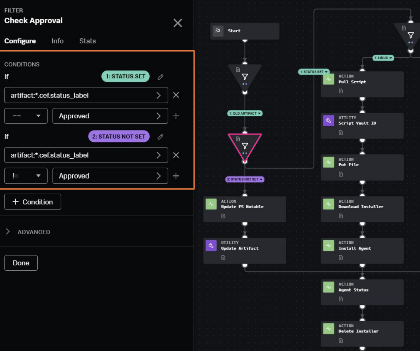
Task: Add clause after second Approved value
Action: tap(176, 176)
